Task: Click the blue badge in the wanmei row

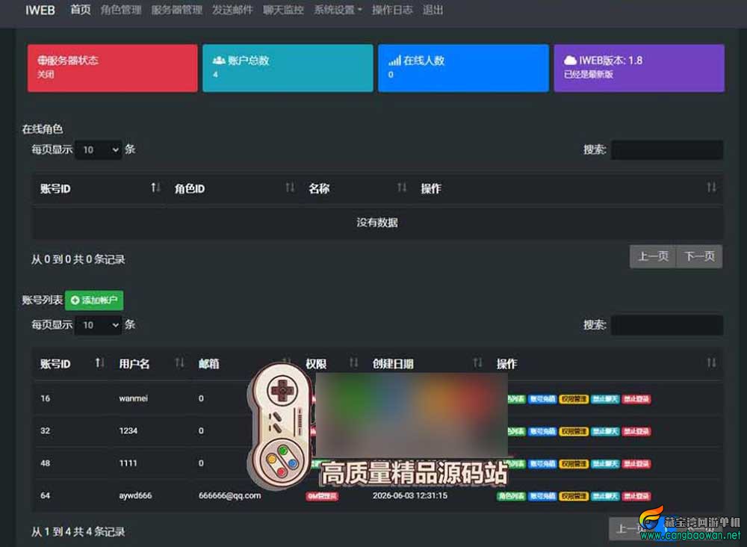Action: [542, 399]
